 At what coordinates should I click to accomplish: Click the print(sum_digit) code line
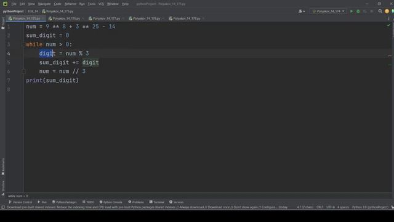coord(52,80)
